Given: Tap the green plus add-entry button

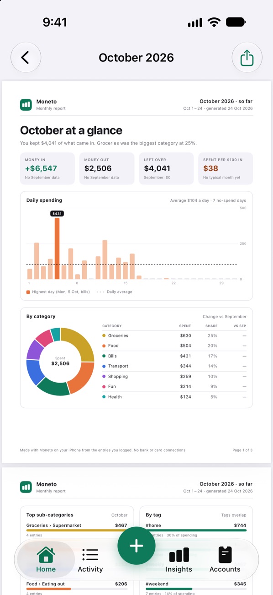Looking at the screenshot, I should (136, 546).
